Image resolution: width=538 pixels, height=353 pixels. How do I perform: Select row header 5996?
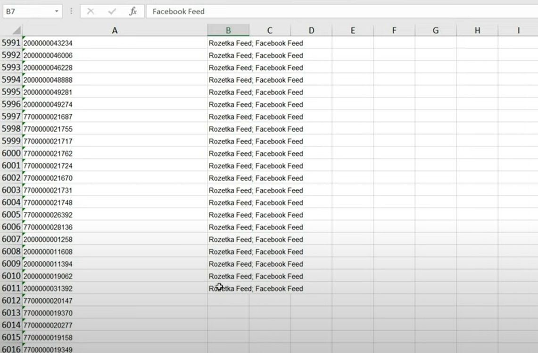(11, 104)
